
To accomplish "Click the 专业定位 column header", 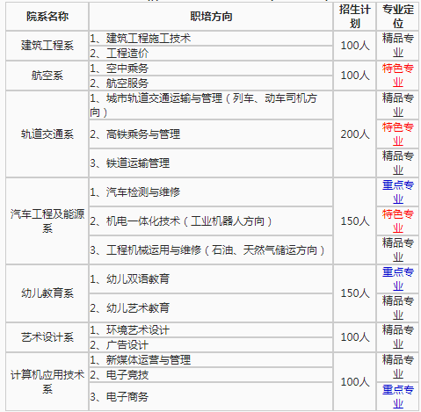I will pos(397,17).
